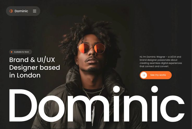Click the See my works button text
Image resolution: width=192 pixels, height=129 pixels.
(158, 75)
